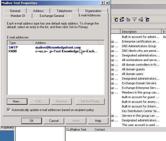Select 'Built-in account for admini...' row
This screenshot has height=141, width=166.
140,37
